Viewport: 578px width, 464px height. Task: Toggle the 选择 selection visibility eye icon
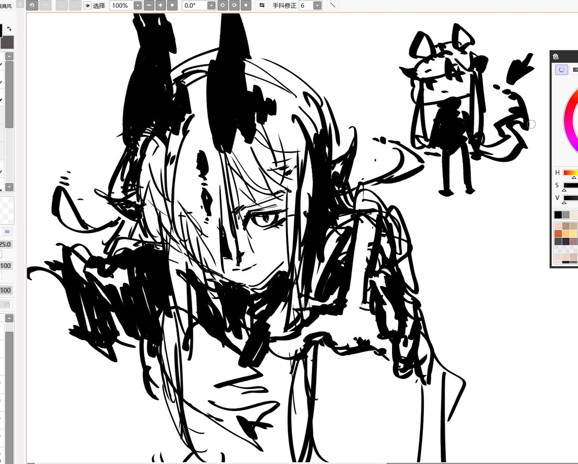coord(88,6)
